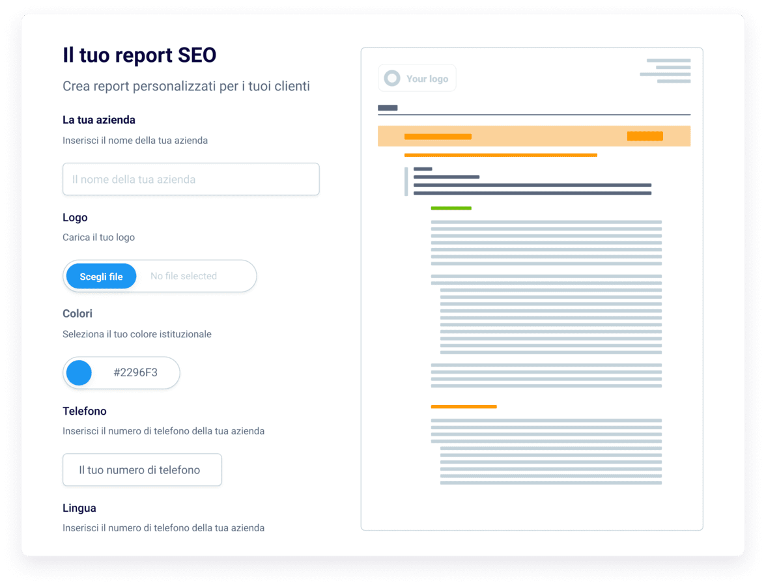Click the small dark label above the preview divider
The height and width of the screenshot is (586, 766).
[386, 107]
